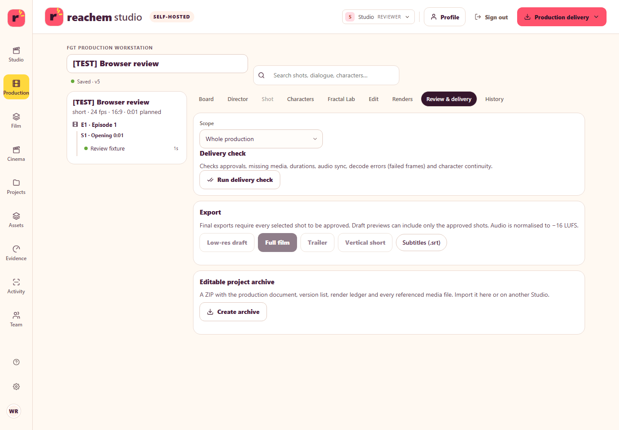Export the Full film
619x430 pixels.
[x=277, y=243]
